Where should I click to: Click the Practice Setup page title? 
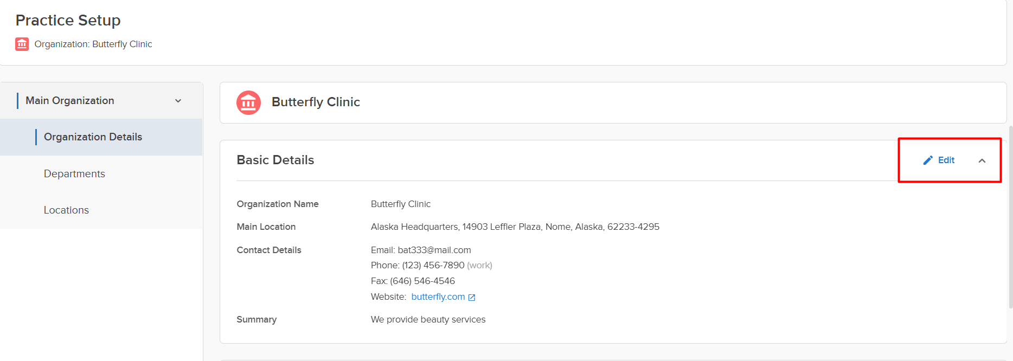click(68, 20)
